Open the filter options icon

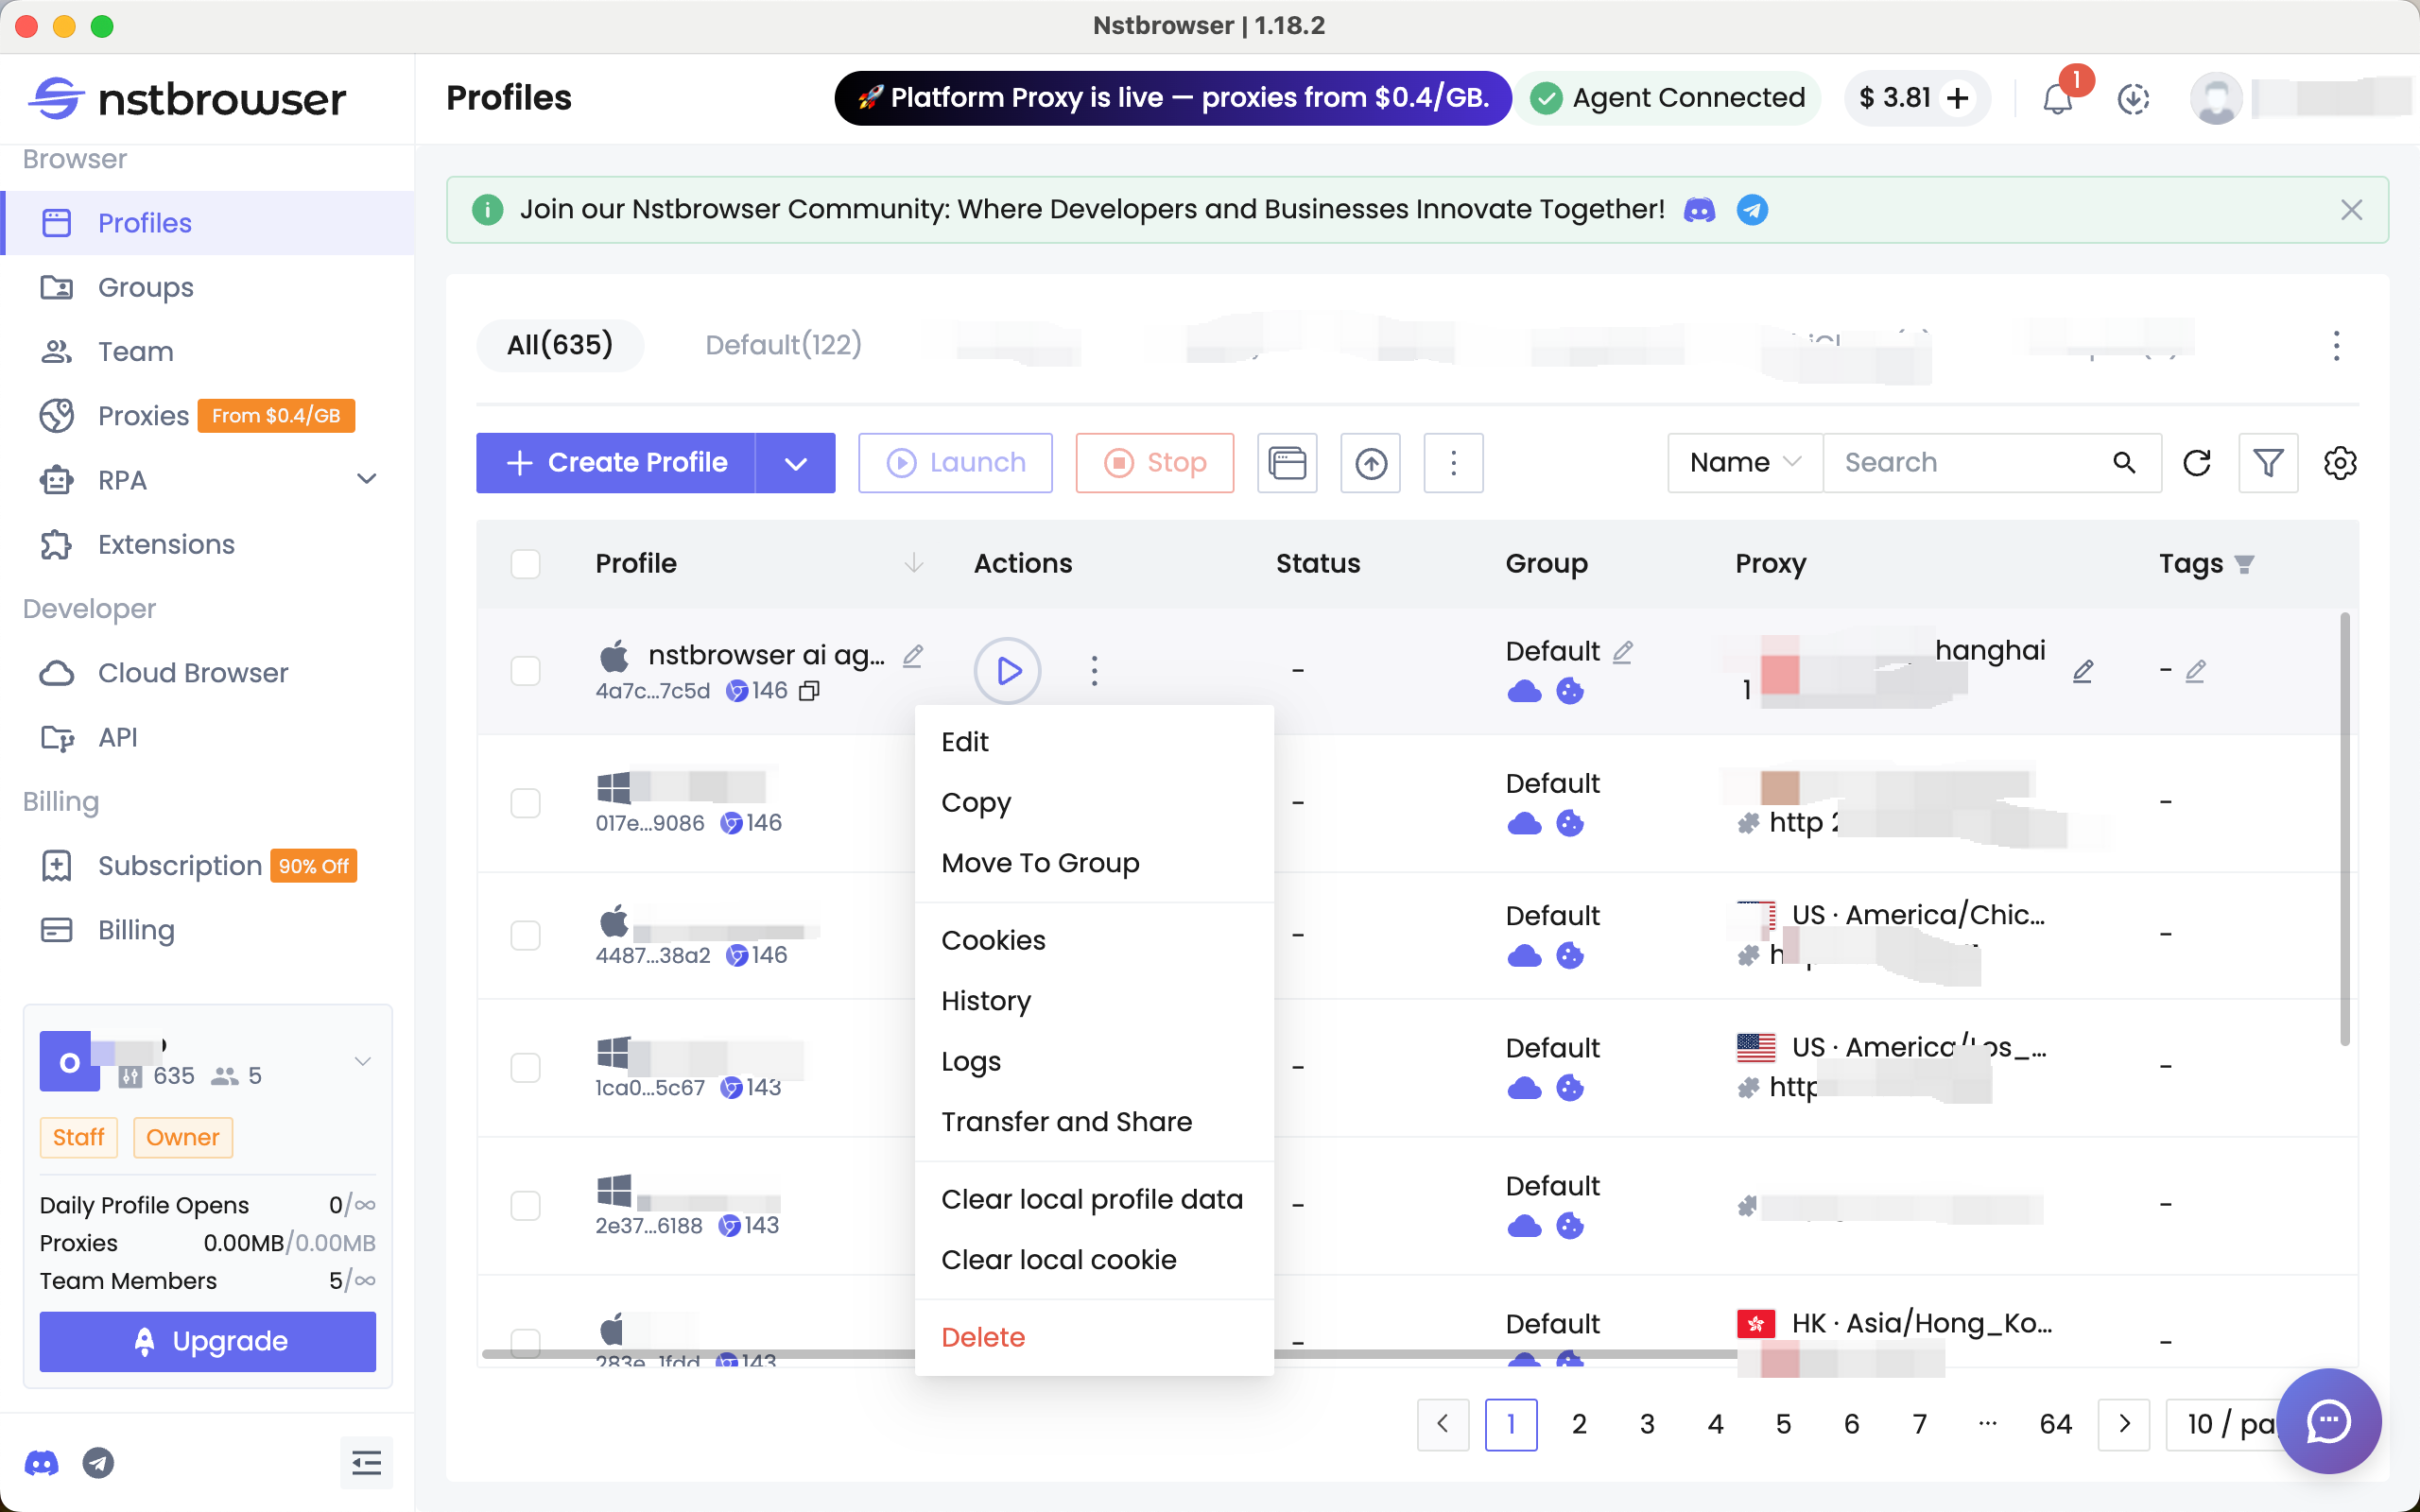pos(2268,462)
